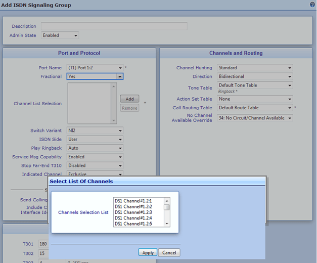Change the ISDN Side dropdown

click(95, 140)
